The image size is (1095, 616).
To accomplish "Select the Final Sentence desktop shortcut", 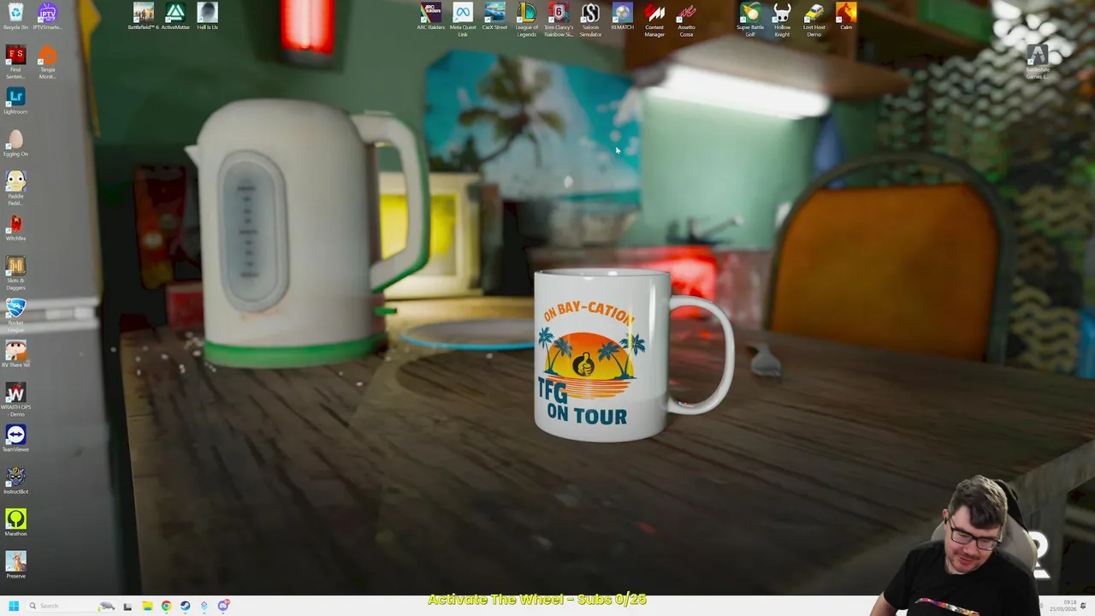I will tap(15, 63).
